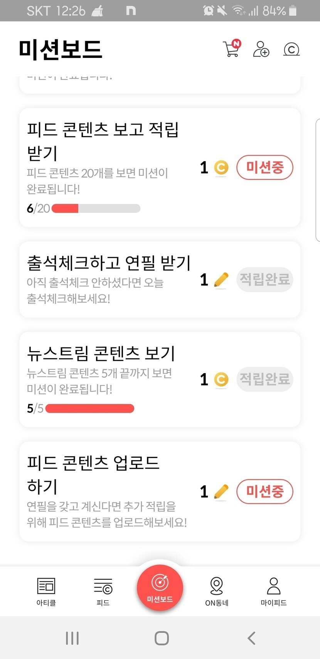Tap the add friend icon
Screen dimensions: 320x659
[261, 49]
